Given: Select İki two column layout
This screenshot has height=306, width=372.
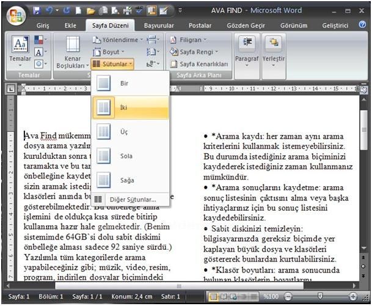Looking at the screenshot, I should (131, 107).
